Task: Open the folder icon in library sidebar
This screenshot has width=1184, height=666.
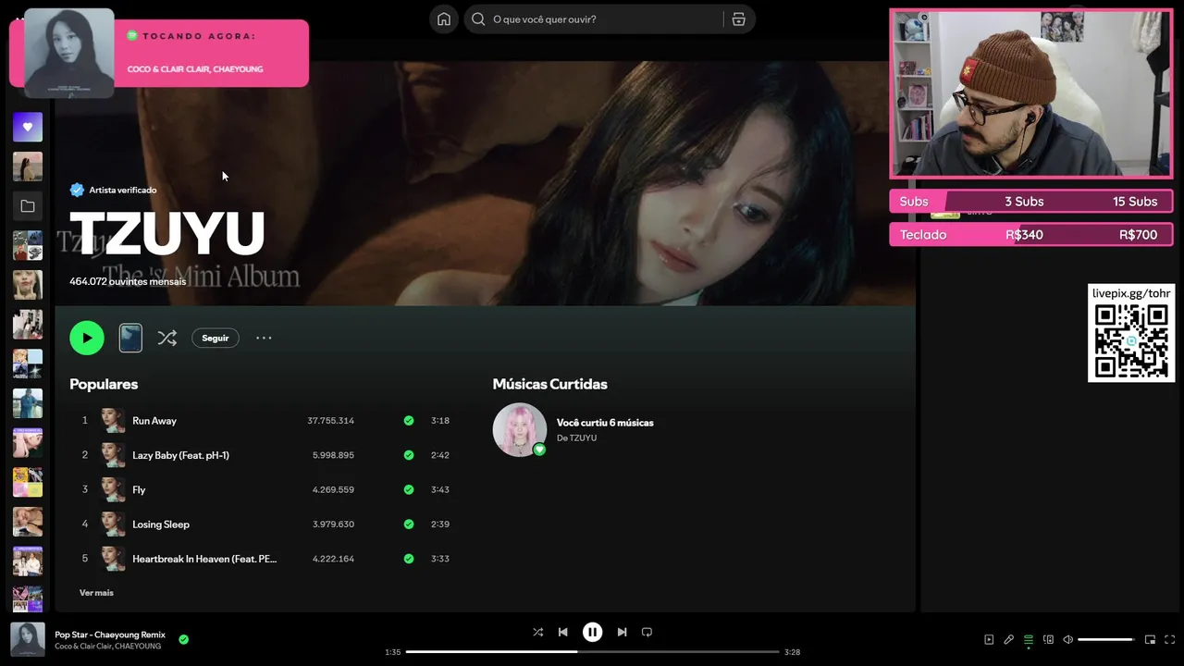Action: point(28,206)
